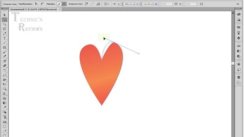The height and width of the screenshot is (137, 244).
Task: Open the Stroke panel
Action: coord(239,46)
